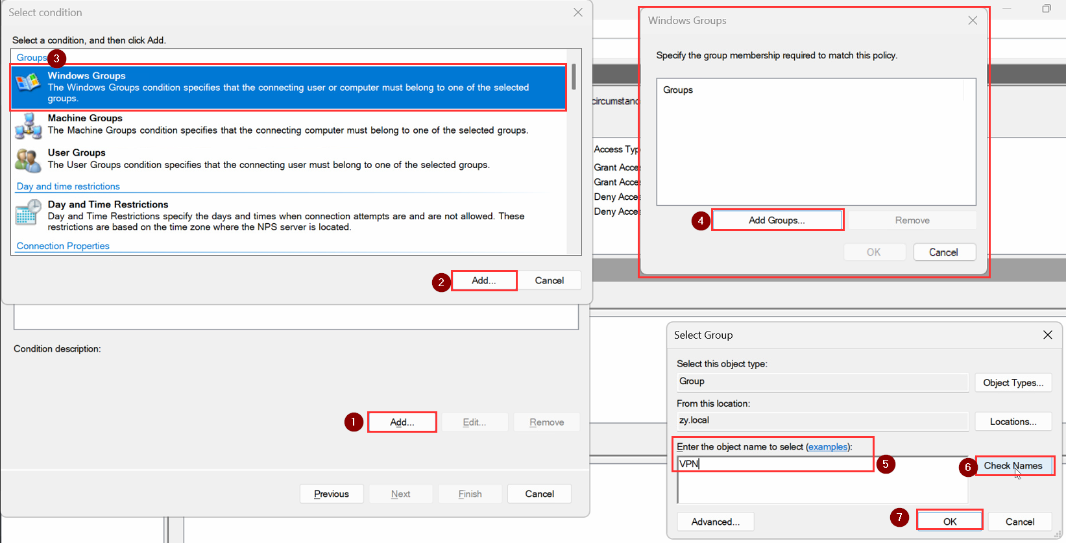This screenshot has height=543, width=1066.
Task: Close the Select Group dialog
Action: (x=1047, y=335)
